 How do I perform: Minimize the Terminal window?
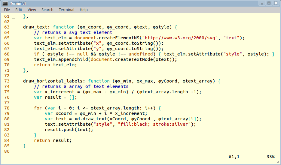tap(262, 3)
